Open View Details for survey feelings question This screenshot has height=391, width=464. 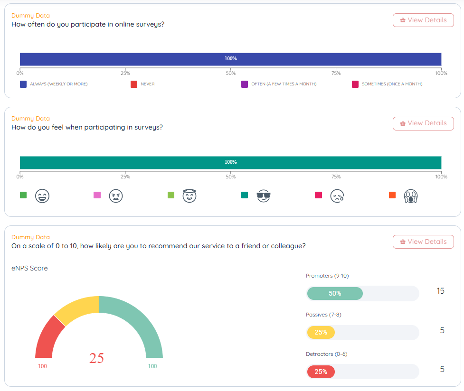pos(423,123)
